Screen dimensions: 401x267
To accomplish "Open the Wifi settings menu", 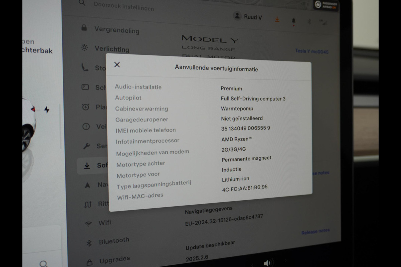I will tap(98, 223).
